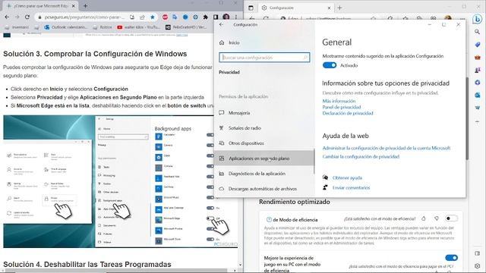Click thumbs down for modo de eficiencia
Image resolution: width=486 pixels, height=273 pixels.
pos(437,218)
